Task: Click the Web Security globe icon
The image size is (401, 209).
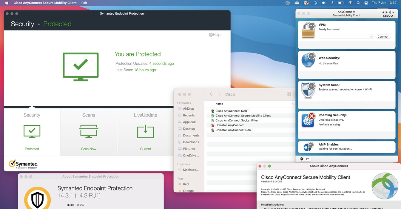Action: tap(308, 60)
